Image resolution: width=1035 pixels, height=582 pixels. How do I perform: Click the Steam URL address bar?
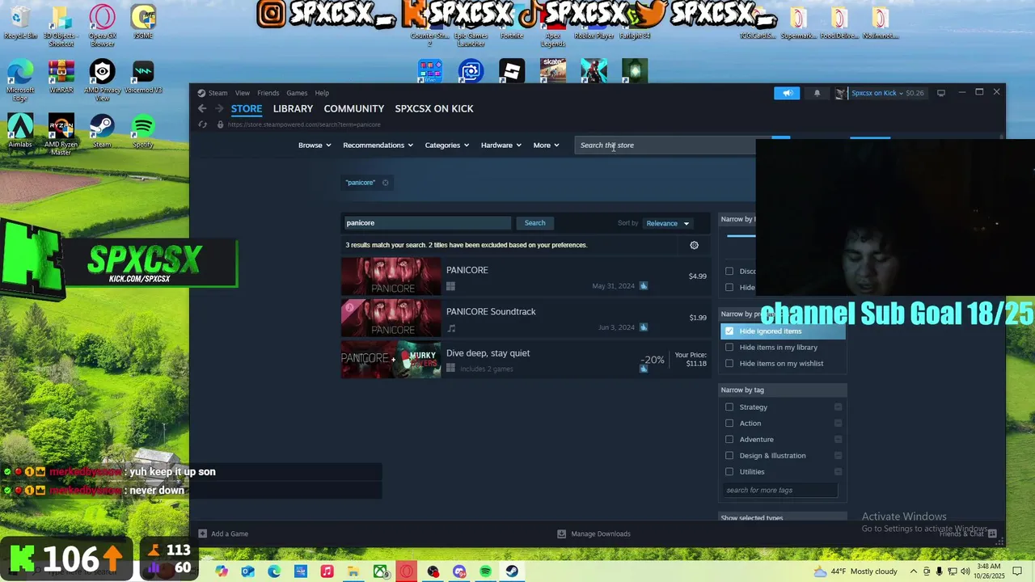point(304,124)
